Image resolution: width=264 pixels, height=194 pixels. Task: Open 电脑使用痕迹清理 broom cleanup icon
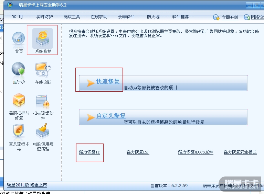coord(43,132)
